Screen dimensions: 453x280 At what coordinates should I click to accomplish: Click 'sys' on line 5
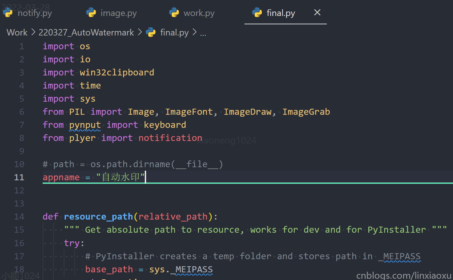pyautogui.click(x=88, y=99)
